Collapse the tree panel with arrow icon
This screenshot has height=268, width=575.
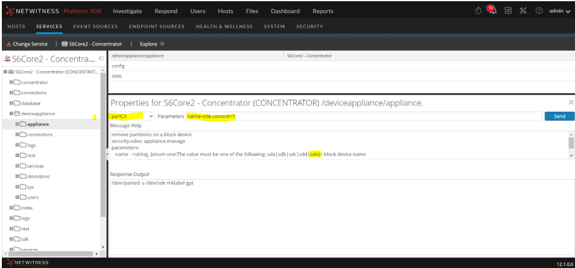101,58
